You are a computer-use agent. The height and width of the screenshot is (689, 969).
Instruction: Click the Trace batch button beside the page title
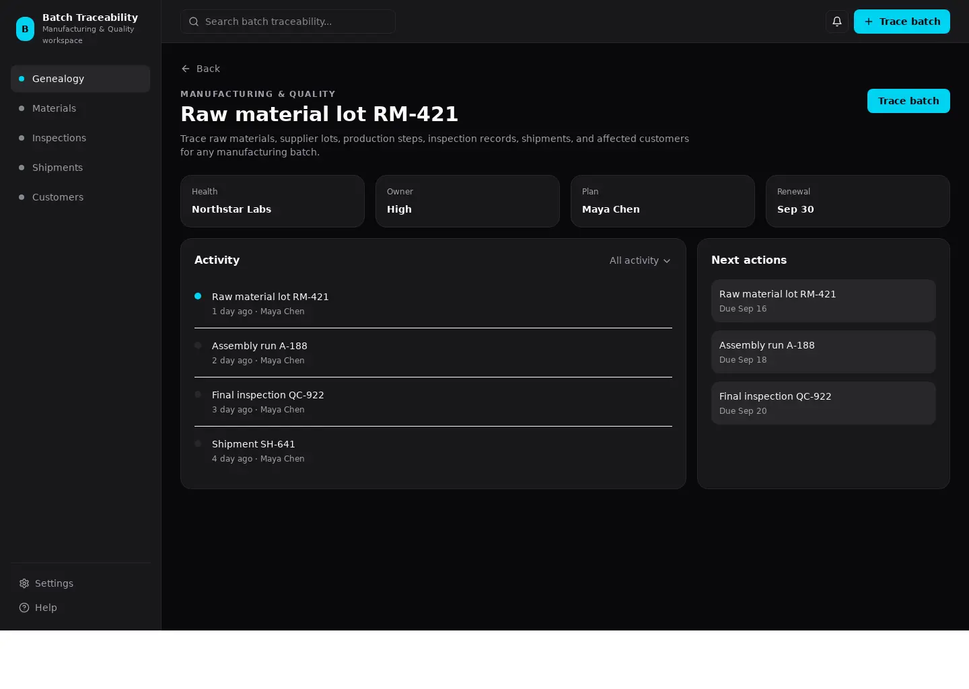click(x=908, y=101)
